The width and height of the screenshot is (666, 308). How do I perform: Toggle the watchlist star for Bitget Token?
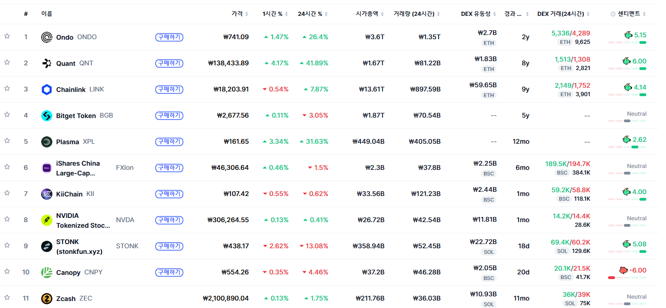(x=7, y=114)
